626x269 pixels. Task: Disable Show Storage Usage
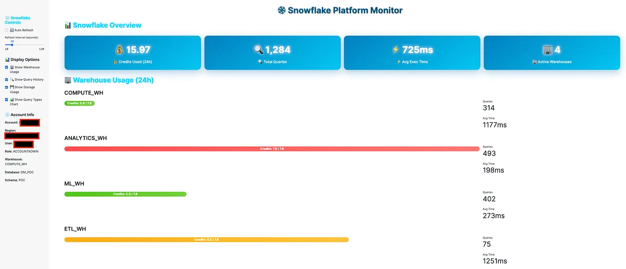pos(6,87)
